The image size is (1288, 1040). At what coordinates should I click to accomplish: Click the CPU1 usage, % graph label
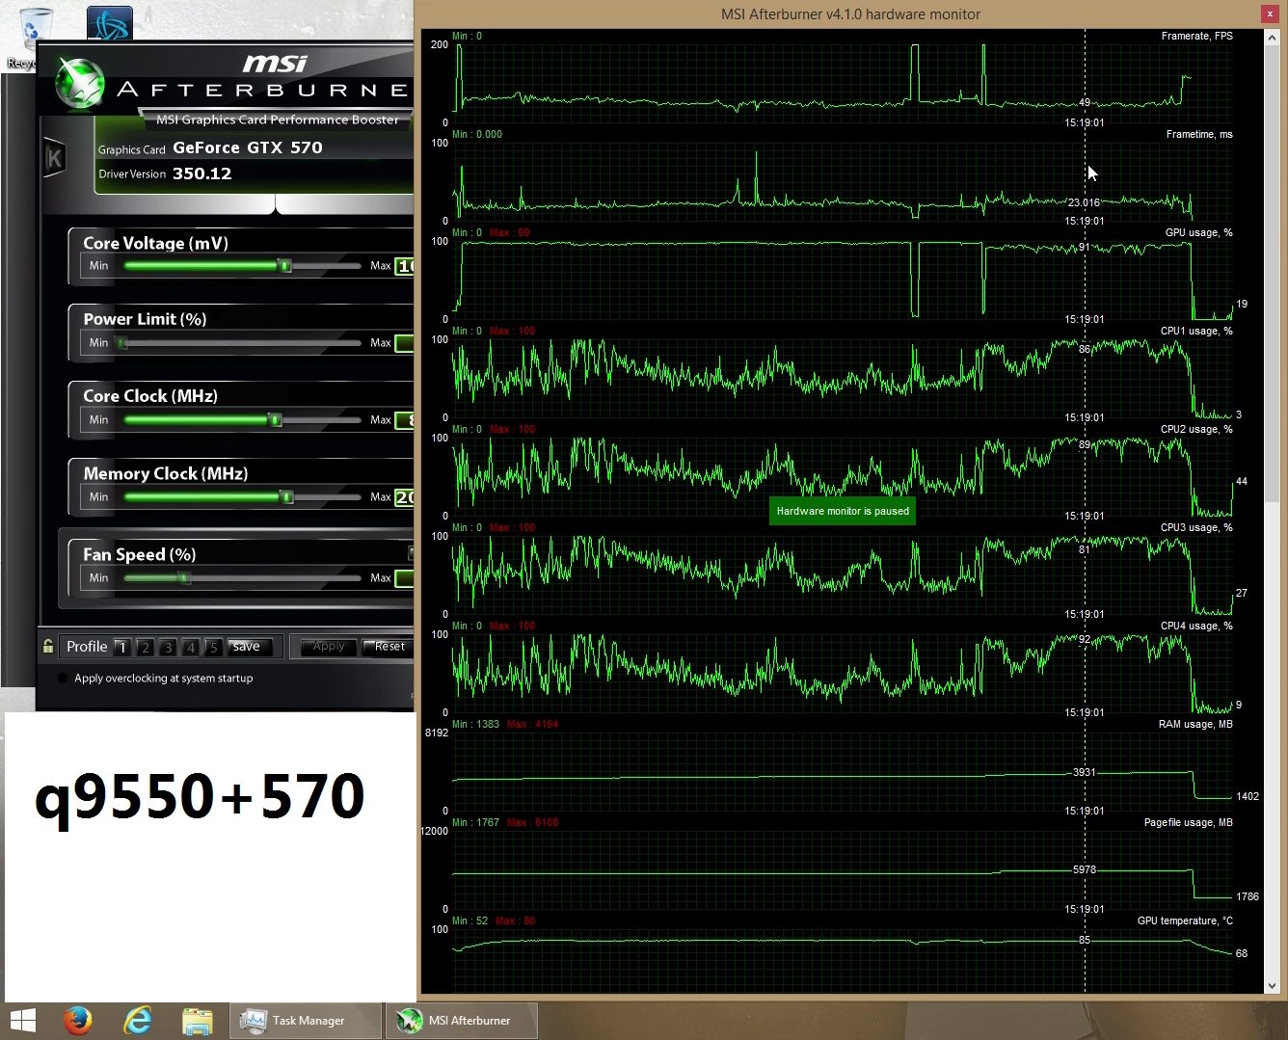coord(1196,332)
